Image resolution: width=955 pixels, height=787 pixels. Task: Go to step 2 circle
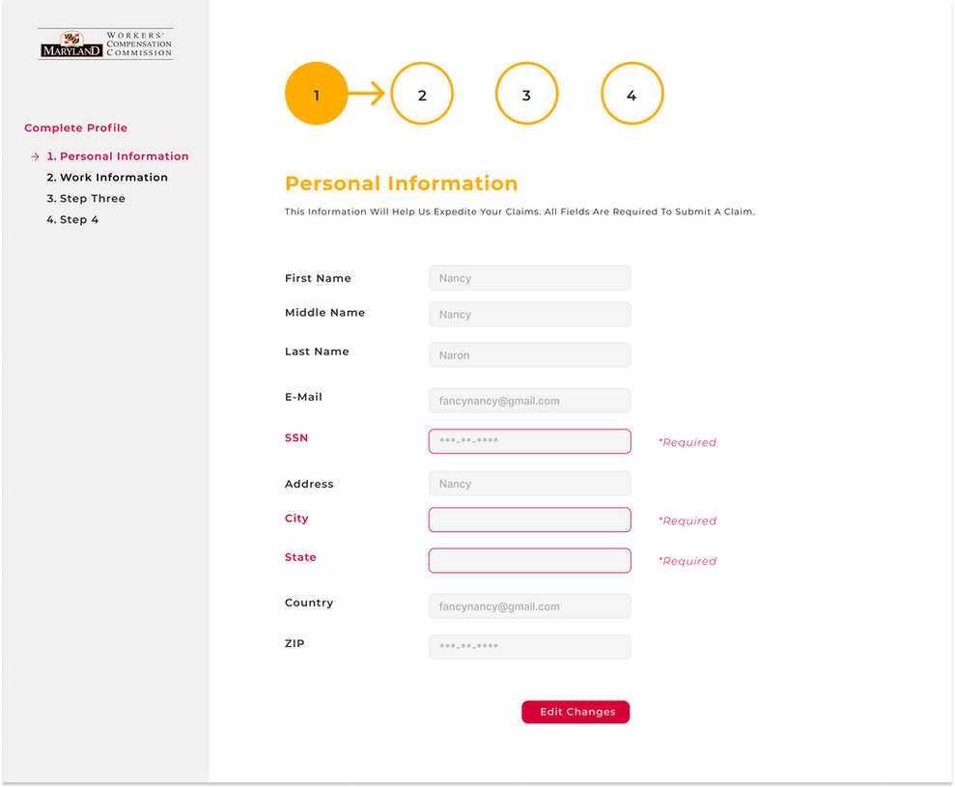point(422,94)
